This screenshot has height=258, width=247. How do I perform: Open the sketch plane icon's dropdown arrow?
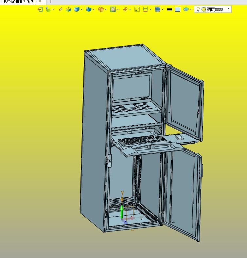point(53,10)
